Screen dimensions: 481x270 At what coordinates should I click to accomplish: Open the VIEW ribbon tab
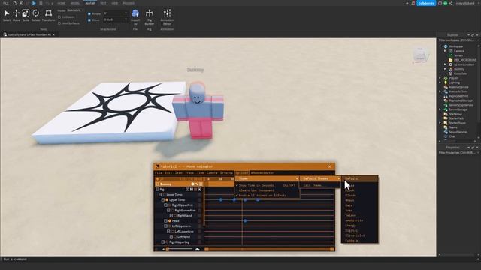click(x=115, y=3)
